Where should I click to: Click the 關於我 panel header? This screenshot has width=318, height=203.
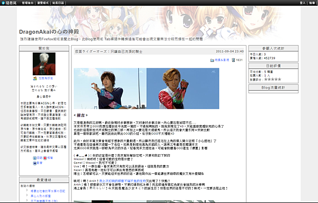pos(44,48)
